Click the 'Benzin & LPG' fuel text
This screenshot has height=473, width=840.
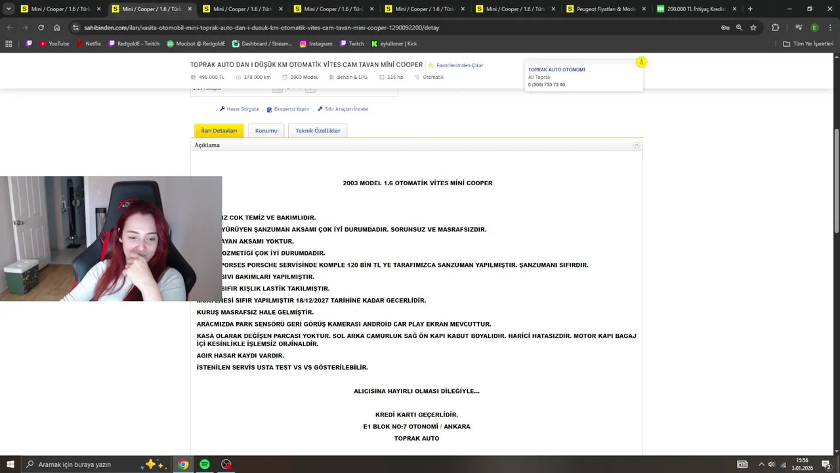pos(352,77)
